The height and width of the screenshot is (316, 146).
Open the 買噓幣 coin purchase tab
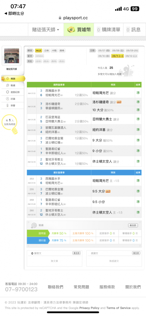[79, 30]
